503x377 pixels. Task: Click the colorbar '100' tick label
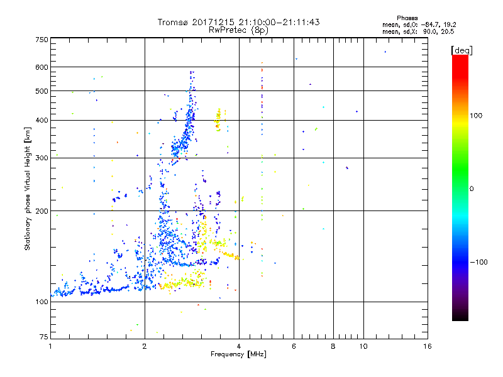click(476, 116)
